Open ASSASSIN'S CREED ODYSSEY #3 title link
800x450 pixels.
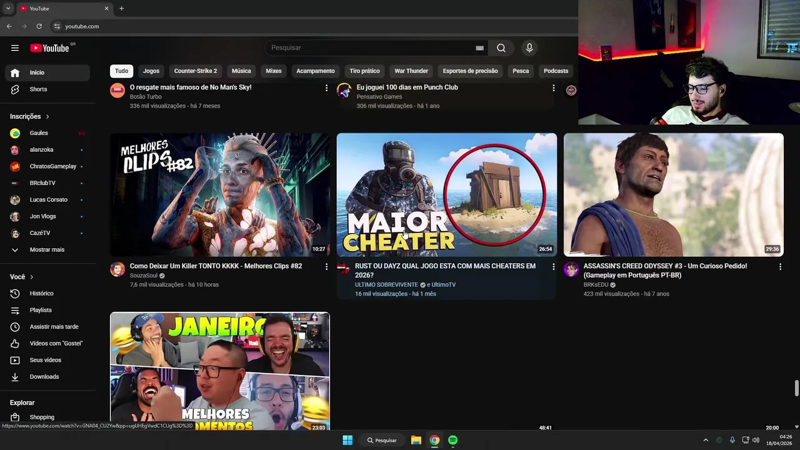click(x=665, y=271)
